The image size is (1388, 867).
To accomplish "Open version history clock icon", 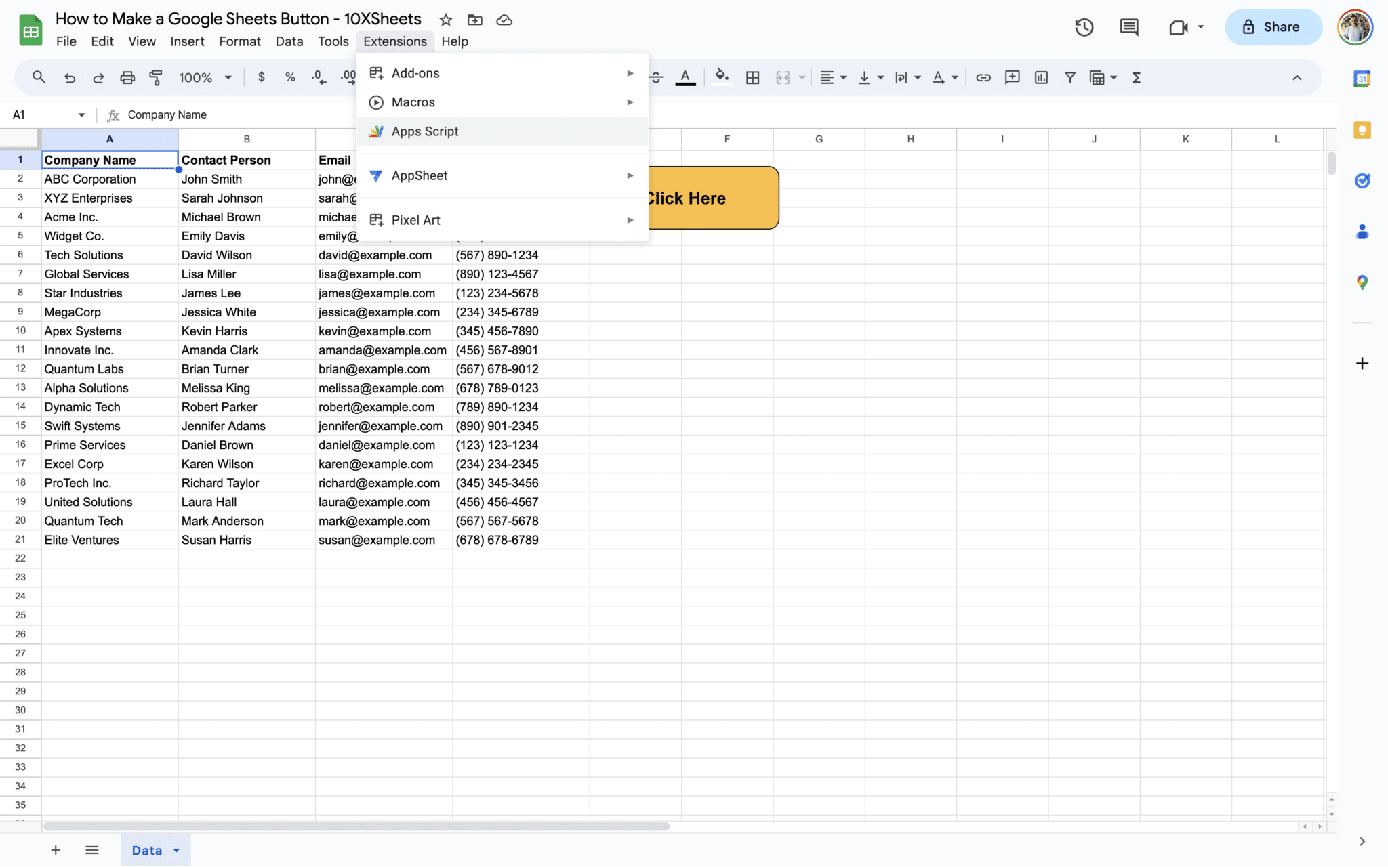I will pyautogui.click(x=1084, y=27).
